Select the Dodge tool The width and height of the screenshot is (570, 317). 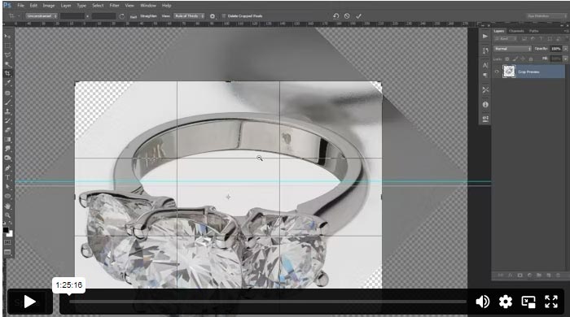(x=7, y=158)
